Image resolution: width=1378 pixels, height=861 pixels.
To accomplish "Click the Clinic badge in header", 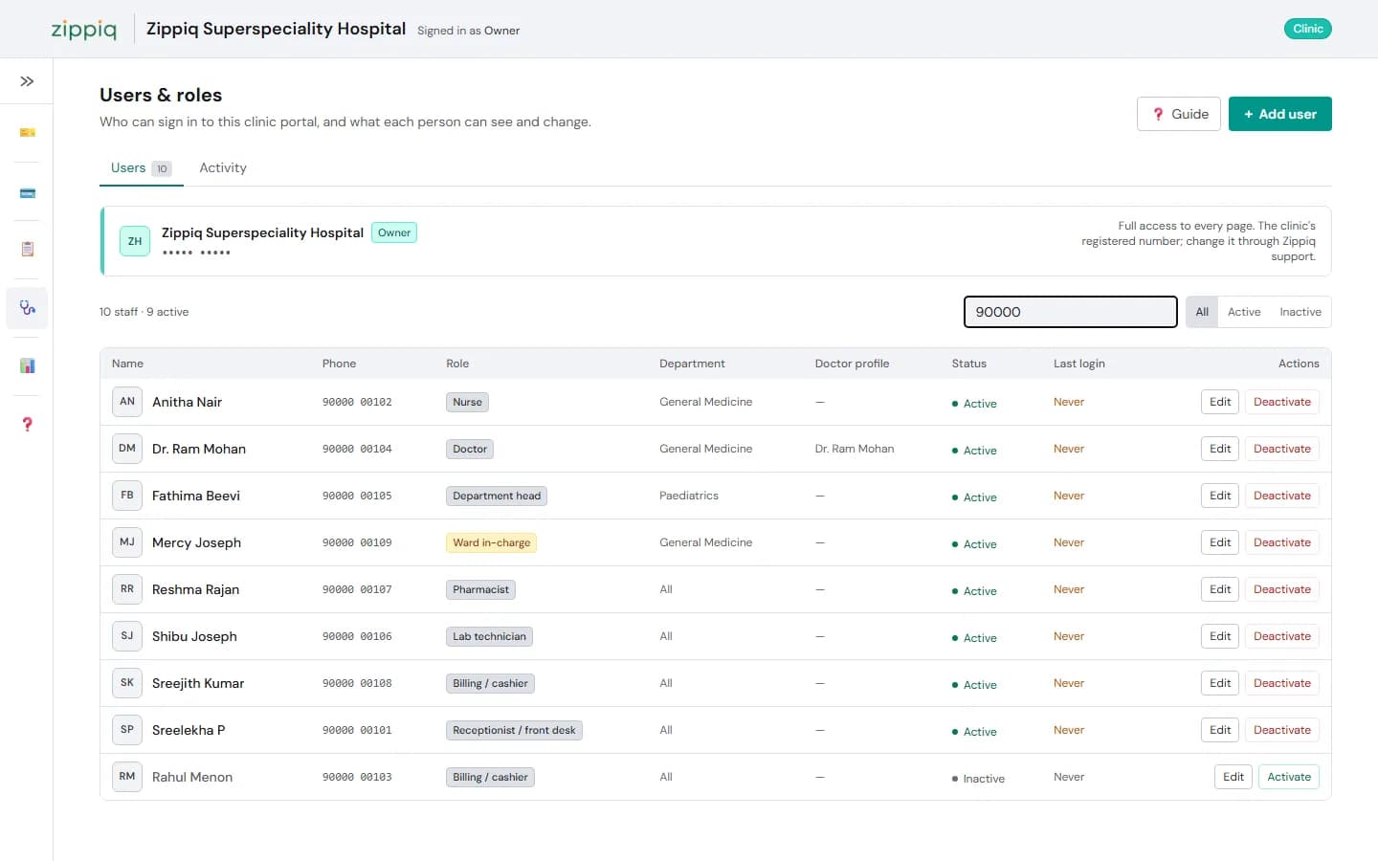I will (x=1307, y=29).
